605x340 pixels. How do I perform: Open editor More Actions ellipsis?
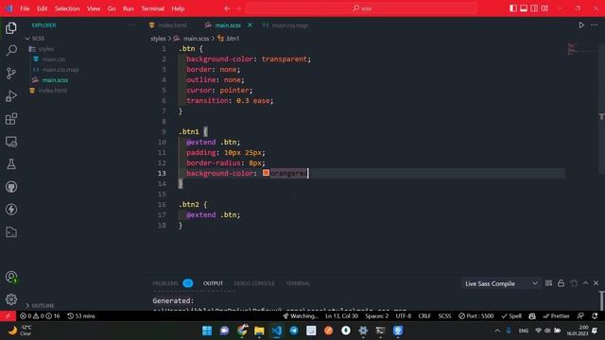point(594,25)
